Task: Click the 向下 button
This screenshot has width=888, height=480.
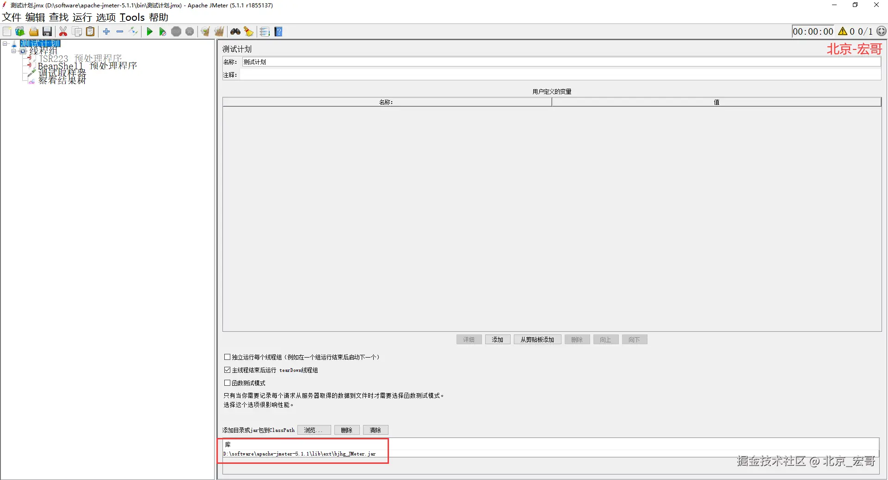Action: pyautogui.click(x=635, y=340)
